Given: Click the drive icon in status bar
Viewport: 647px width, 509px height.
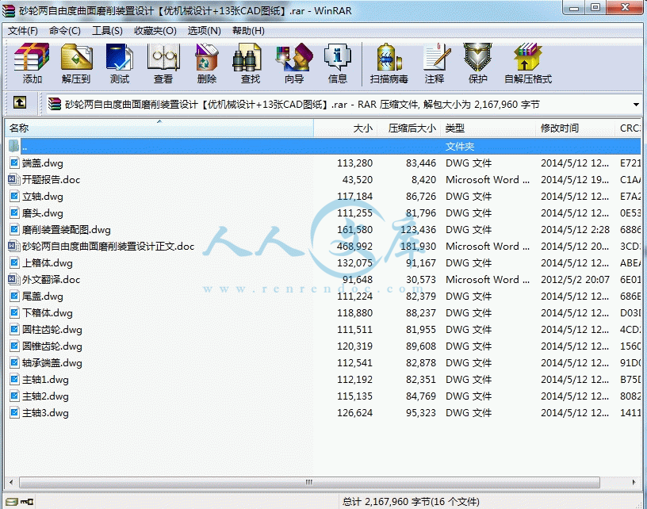Looking at the screenshot, I should tap(12, 502).
